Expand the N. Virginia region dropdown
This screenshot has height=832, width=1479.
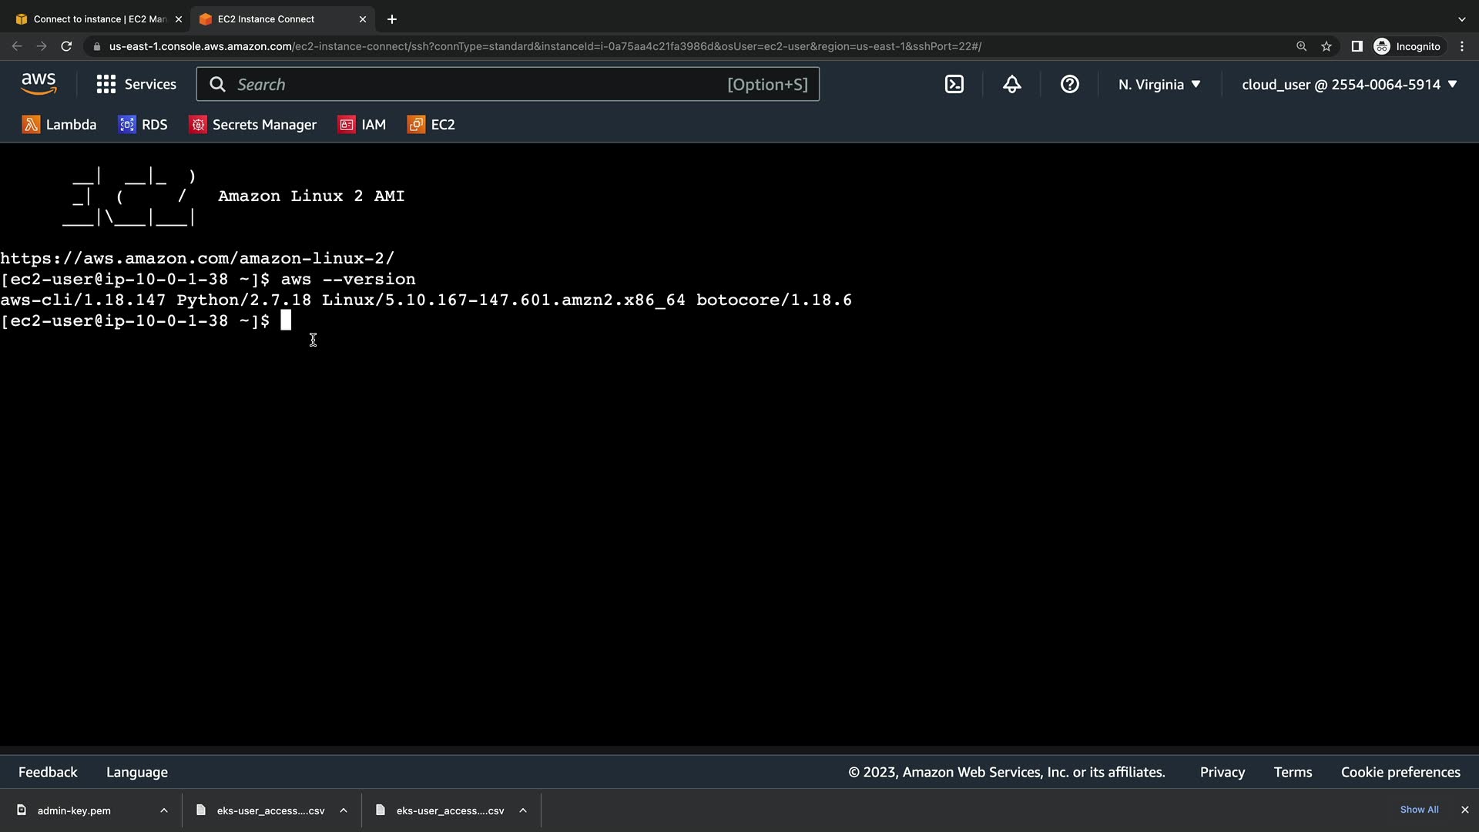1159,85
